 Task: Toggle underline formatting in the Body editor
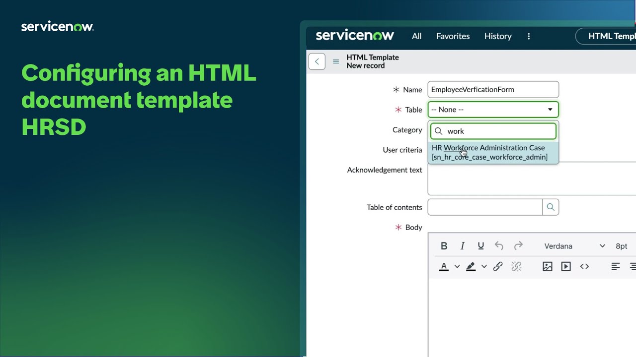(x=480, y=245)
